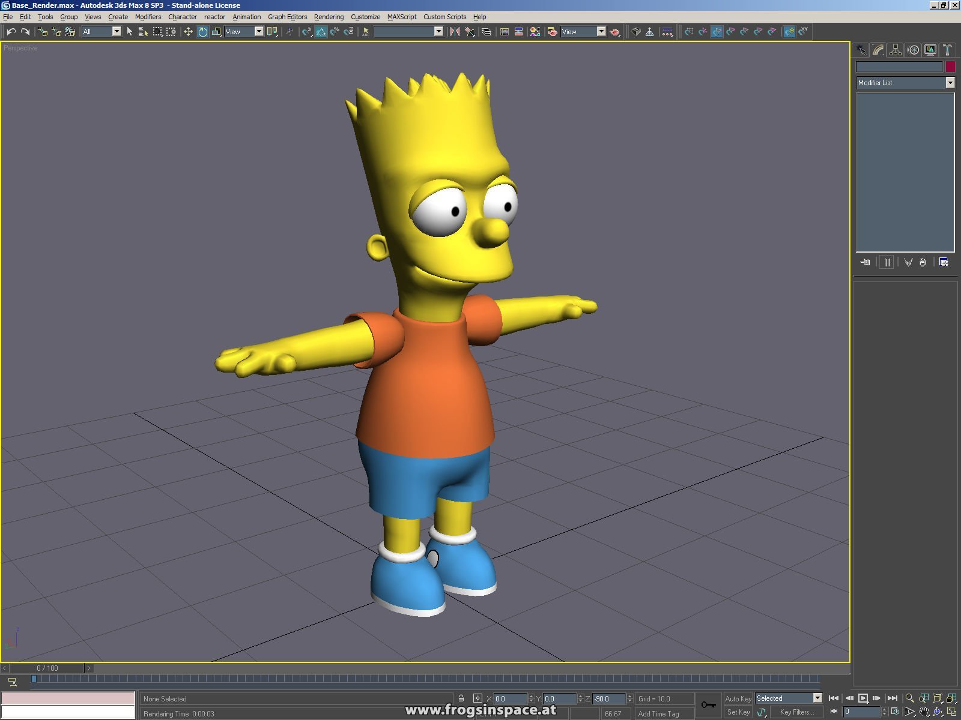Click the Redo arrow icon
Screen dimensions: 961x720
[x=25, y=32]
